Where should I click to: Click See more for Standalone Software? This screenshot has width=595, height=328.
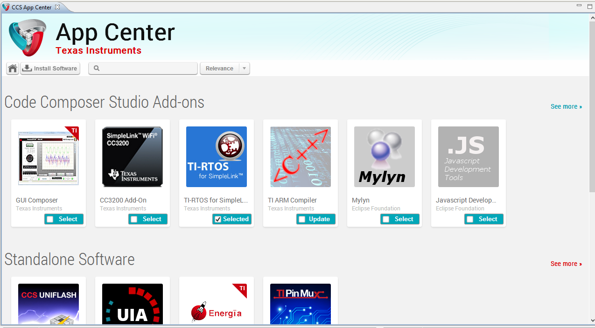[x=566, y=264]
